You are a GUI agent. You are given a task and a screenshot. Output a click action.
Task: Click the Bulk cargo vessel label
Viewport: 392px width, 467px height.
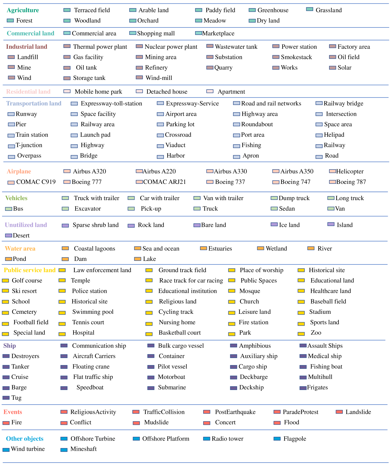(x=181, y=346)
